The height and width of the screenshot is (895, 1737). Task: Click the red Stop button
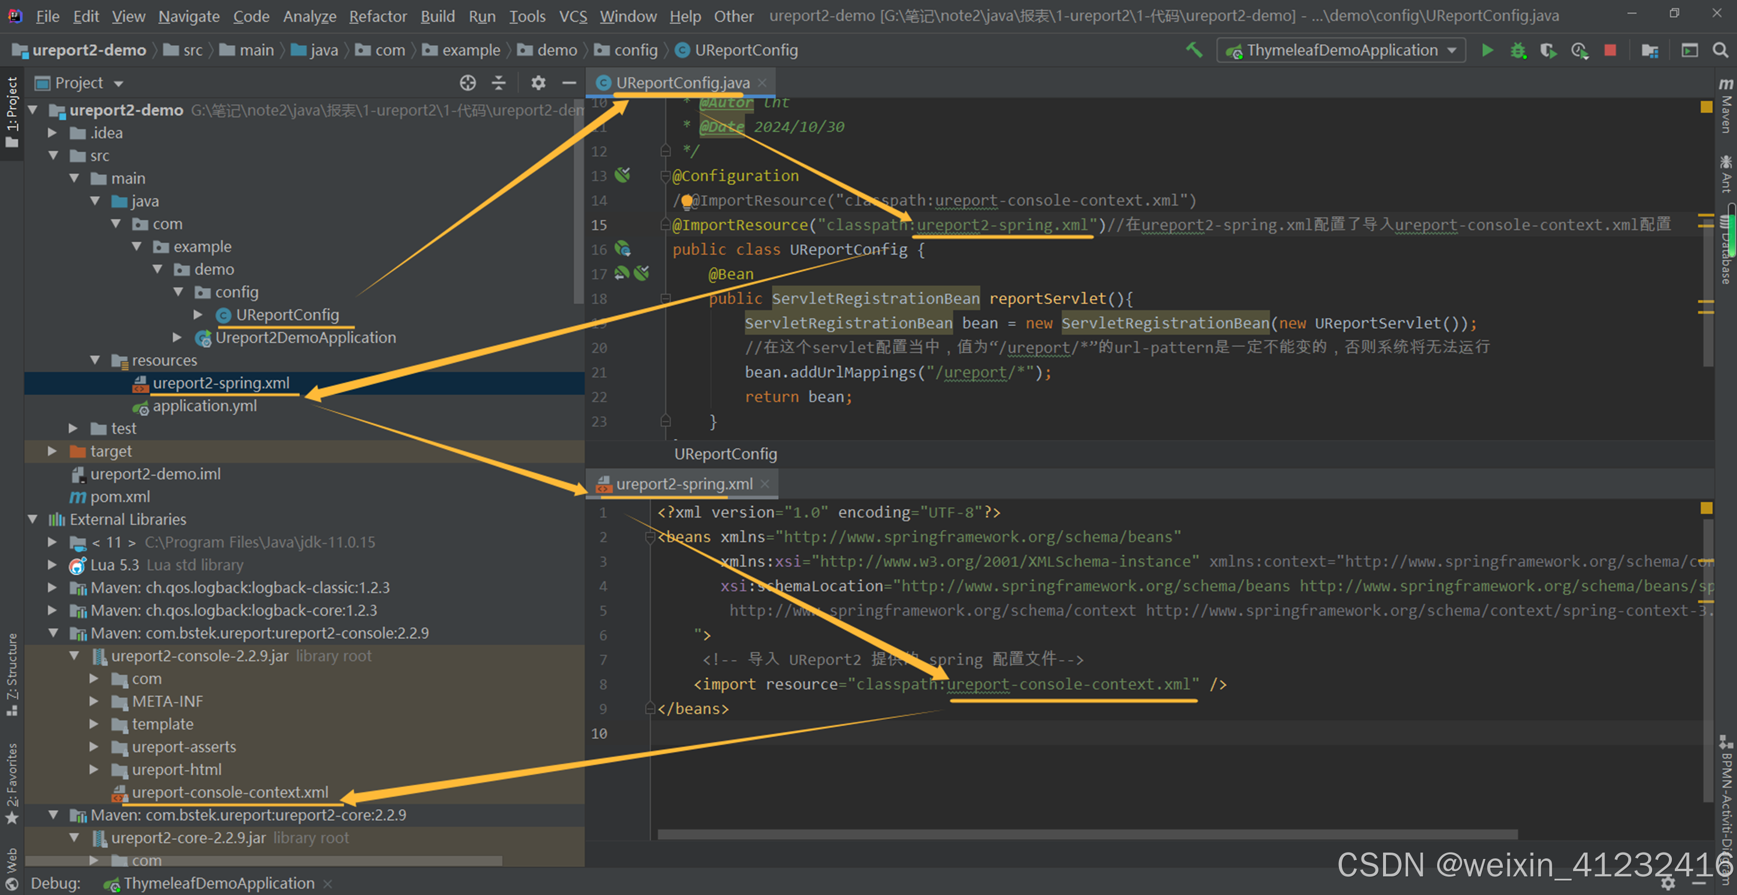coord(1610,51)
